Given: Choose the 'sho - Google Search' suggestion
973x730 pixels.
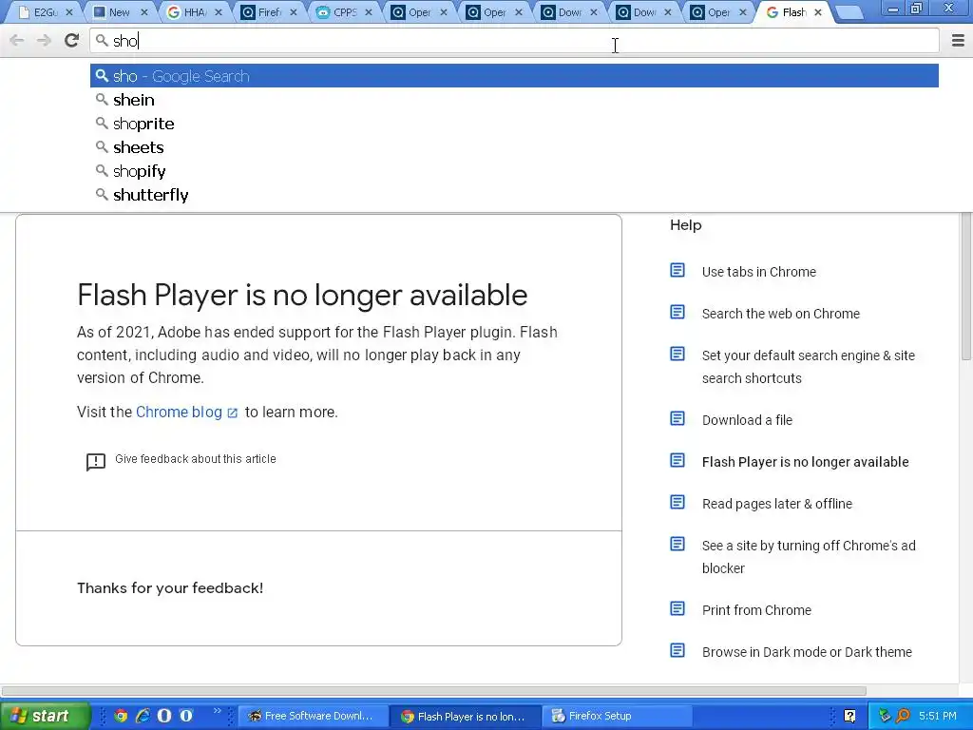Looking at the screenshot, I should (x=514, y=76).
